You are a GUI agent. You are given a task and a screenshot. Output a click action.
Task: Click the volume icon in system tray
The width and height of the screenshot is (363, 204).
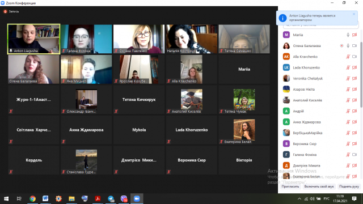(x=313, y=199)
